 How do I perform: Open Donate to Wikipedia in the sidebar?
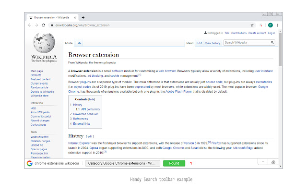pos(42,92)
